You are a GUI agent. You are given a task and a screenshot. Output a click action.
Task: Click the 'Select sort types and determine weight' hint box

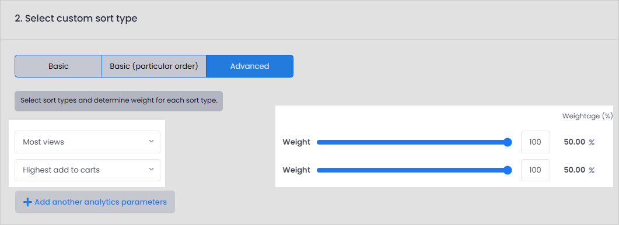(x=119, y=100)
